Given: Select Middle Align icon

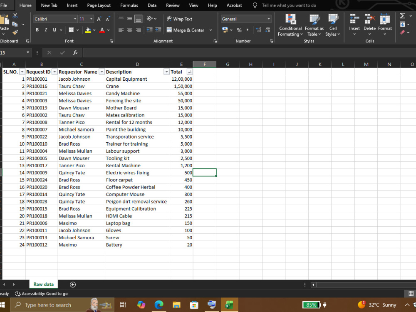Looking at the screenshot, I should (x=130, y=19).
